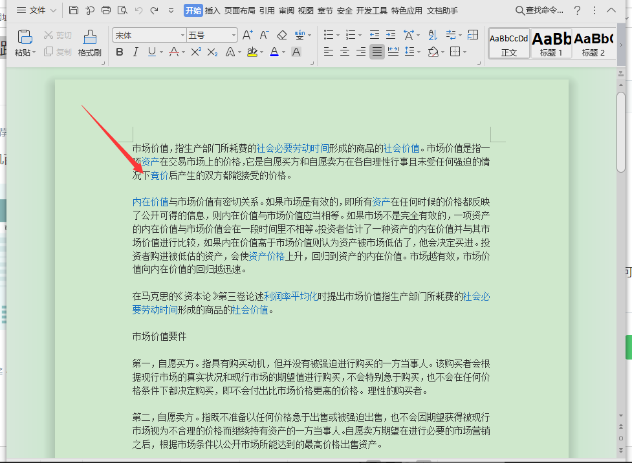Apply the 正文 style
This screenshot has width=632, height=463.
(508, 43)
